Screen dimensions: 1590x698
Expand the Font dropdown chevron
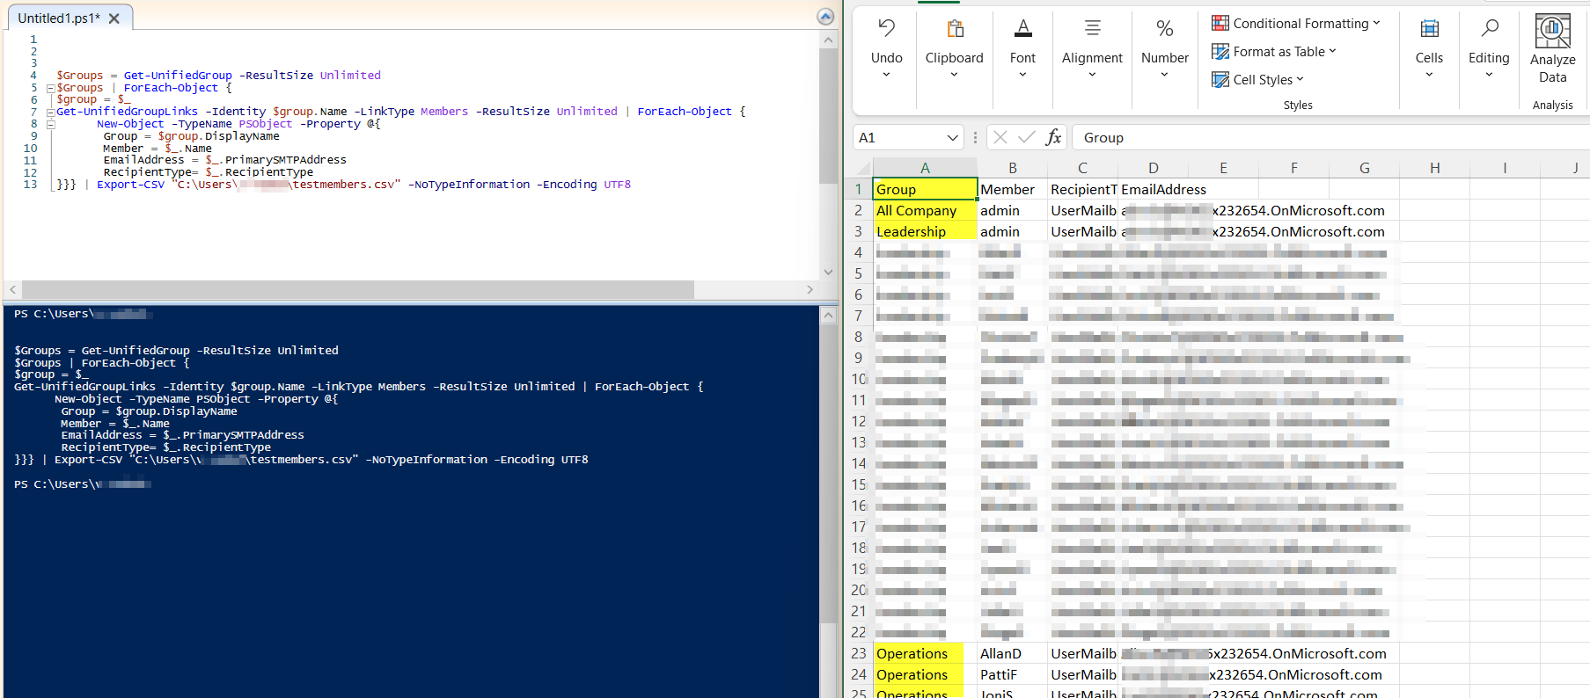[1022, 75]
